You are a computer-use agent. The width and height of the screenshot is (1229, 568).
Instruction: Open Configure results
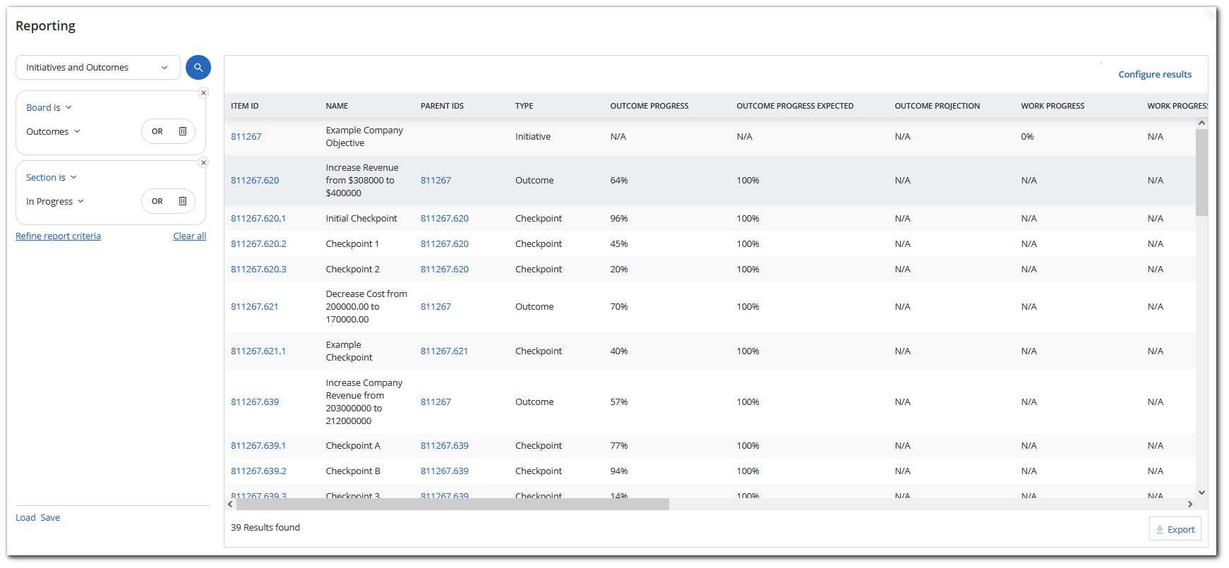pos(1155,74)
